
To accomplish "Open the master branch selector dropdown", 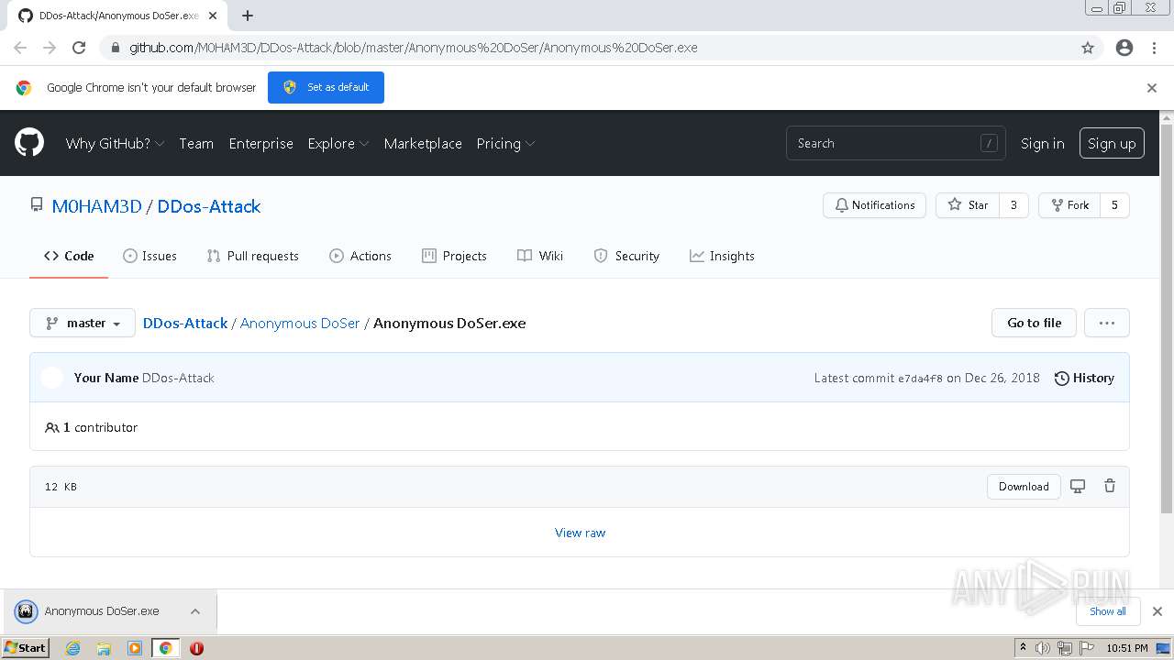I will tap(83, 323).
